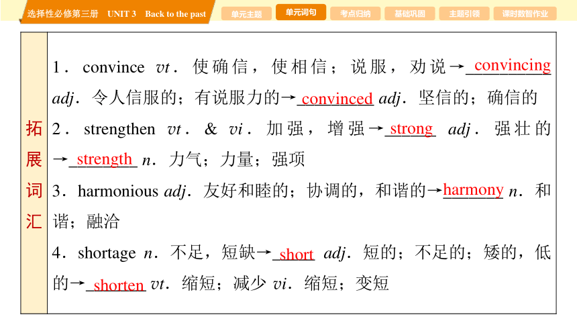Image resolution: width=577 pixels, height=325 pixels.
Task: Click the UNIT 3 Back to the past header
Action: tap(156, 14)
